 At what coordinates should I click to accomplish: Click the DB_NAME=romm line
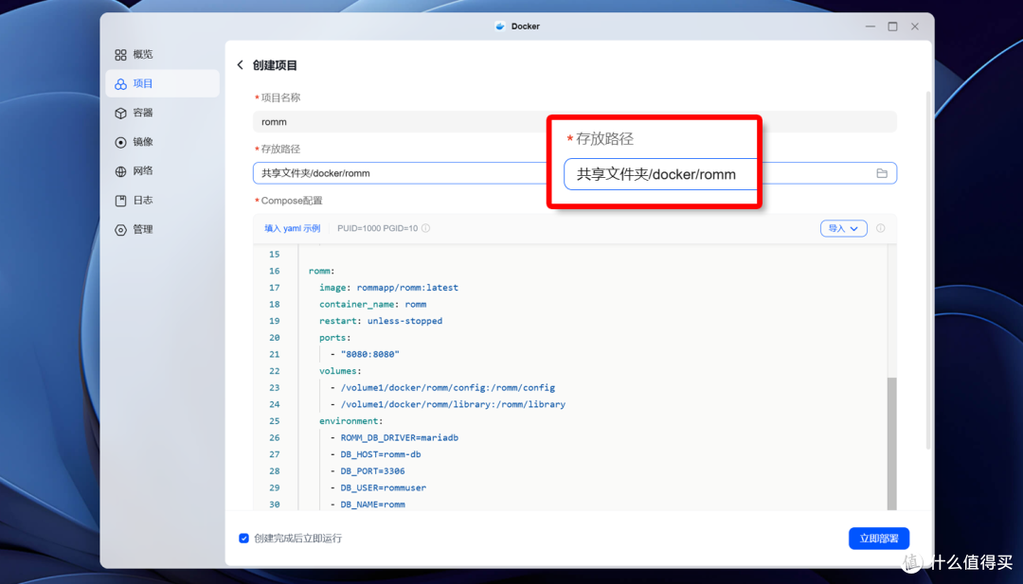[372, 504]
